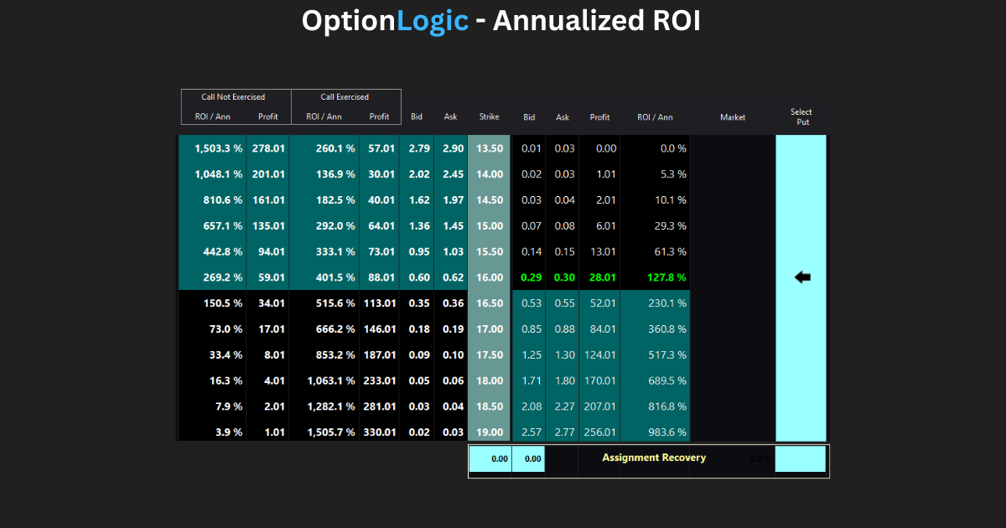This screenshot has width=1006, height=528.
Task: Click the Call Exercised header
Action: (345, 97)
